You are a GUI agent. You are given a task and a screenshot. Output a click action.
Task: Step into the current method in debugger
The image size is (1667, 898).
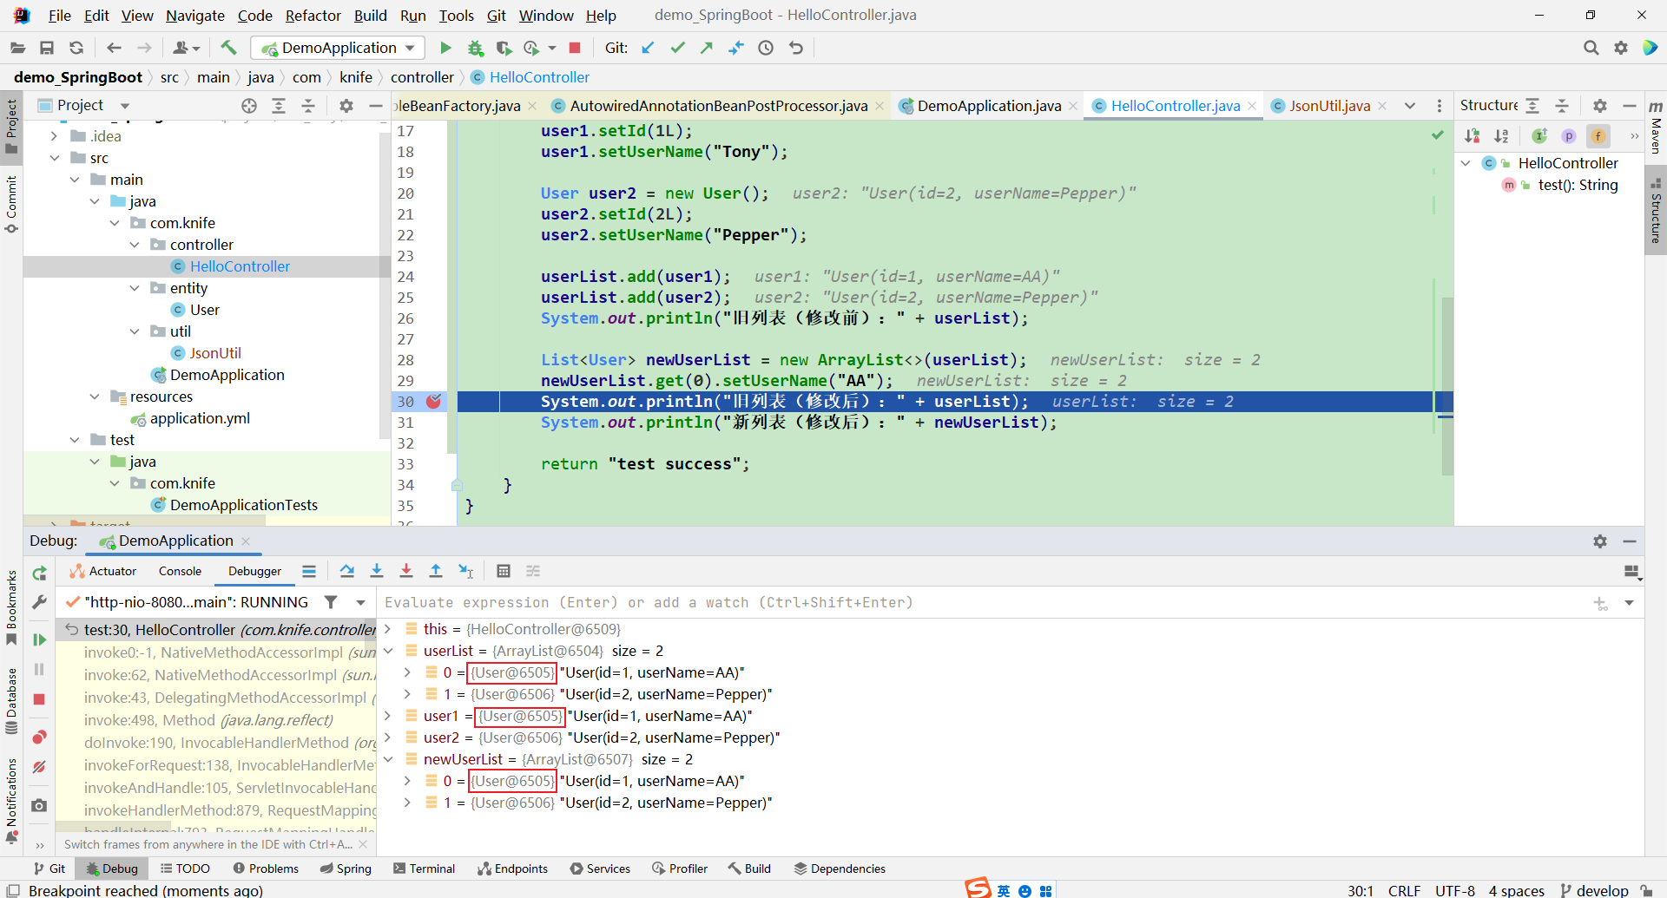point(377,571)
